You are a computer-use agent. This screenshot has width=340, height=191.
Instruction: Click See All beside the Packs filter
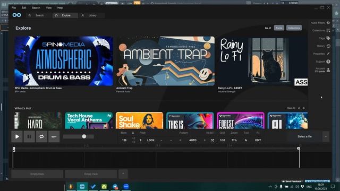point(268,28)
